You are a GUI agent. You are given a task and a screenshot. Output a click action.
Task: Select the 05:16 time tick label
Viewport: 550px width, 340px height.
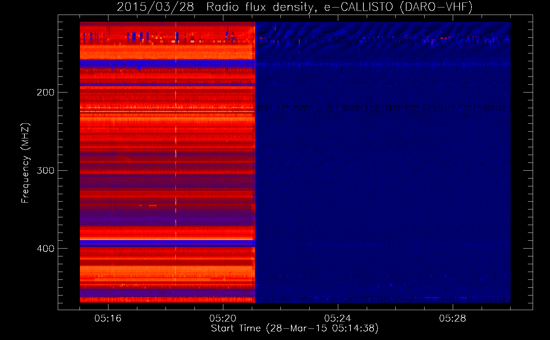click(108, 319)
